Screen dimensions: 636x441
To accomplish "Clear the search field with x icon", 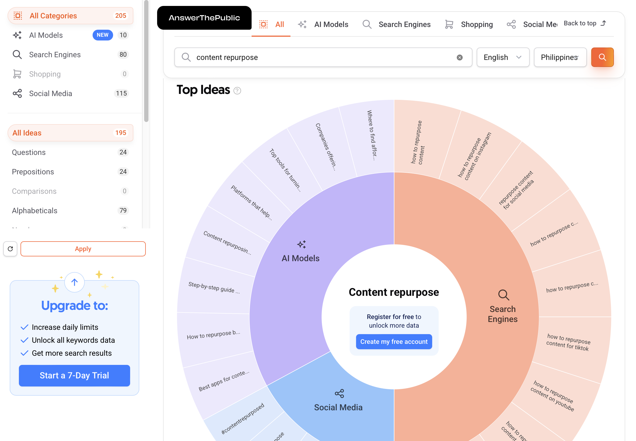I will 459,57.
